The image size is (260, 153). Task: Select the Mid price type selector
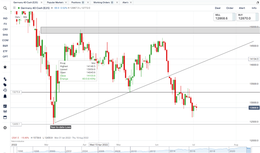(x=25, y=17)
